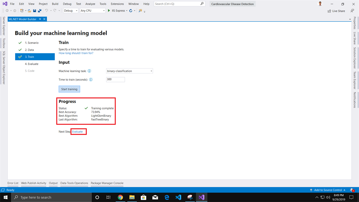The height and width of the screenshot is (202, 359).
Task: Click the Undo arrow icon
Action: pyautogui.click(x=47, y=11)
